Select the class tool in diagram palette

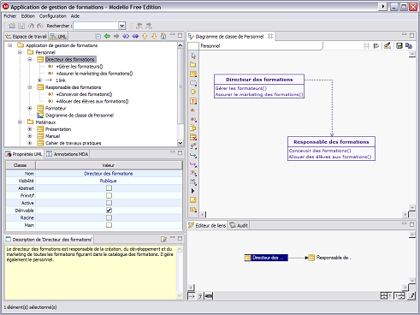[x=193, y=74]
